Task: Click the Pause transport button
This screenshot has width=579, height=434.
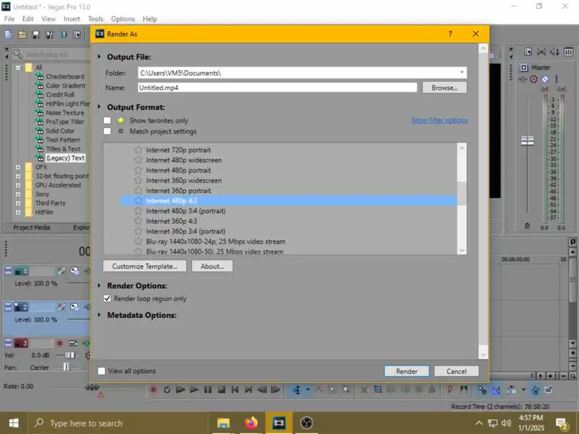Action: pyautogui.click(x=208, y=390)
